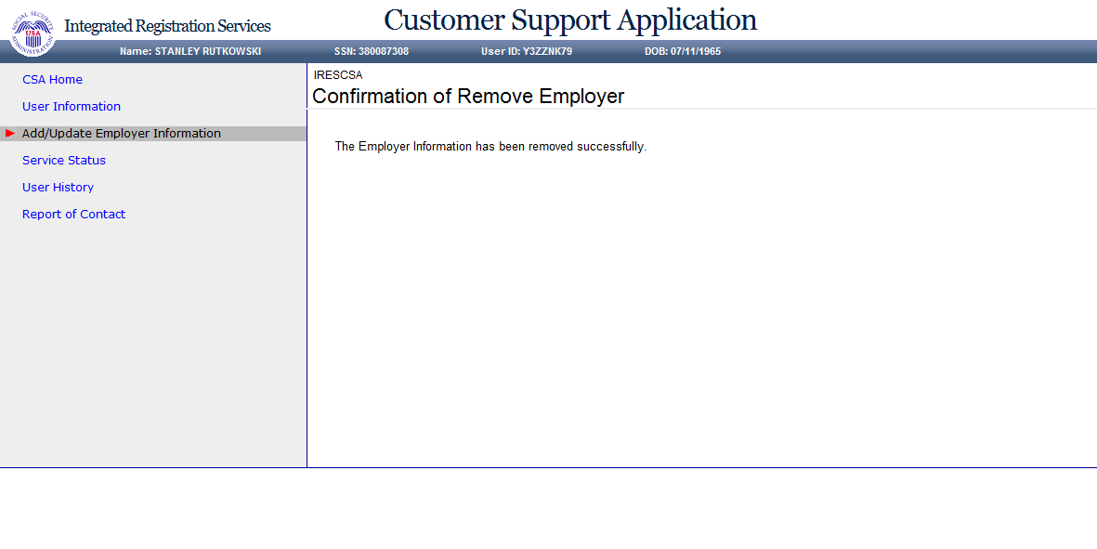Open the Service Status page
The height and width of the screenshot is (549, 1097).
pyautogui.click(x=64, y=160)
